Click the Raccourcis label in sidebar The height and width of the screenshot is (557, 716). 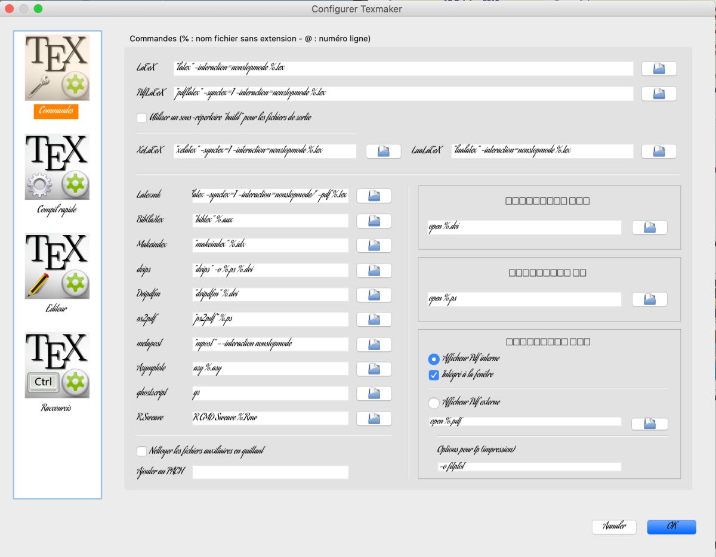57,408
